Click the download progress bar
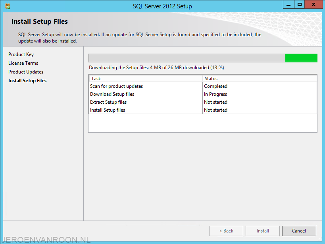325x244 pixels. [x=203, y=58]
